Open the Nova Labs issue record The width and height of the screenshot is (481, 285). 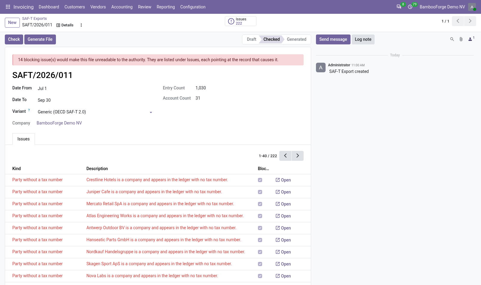coord(283,276)
